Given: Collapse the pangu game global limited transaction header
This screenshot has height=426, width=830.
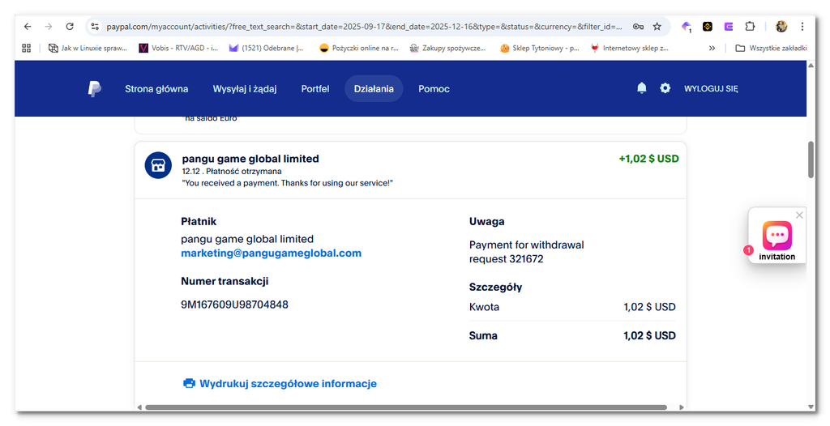Looking at the screenshot, I should pyautogui.click(x=410, y=170).
